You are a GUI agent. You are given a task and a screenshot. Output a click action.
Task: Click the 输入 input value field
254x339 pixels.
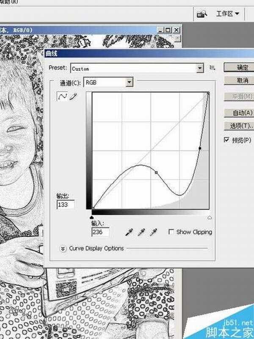coord(100,232)
